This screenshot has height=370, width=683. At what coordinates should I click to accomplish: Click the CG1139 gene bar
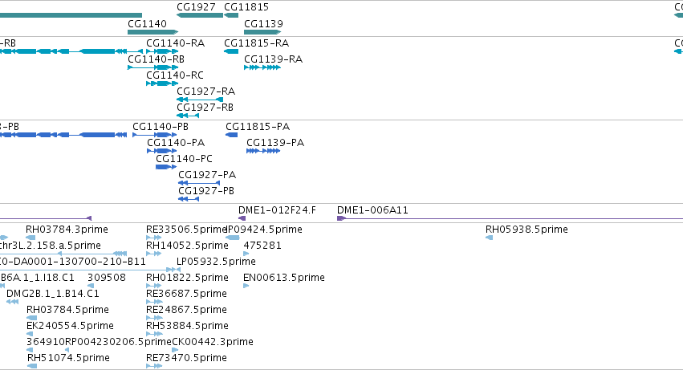click(262, 32)
